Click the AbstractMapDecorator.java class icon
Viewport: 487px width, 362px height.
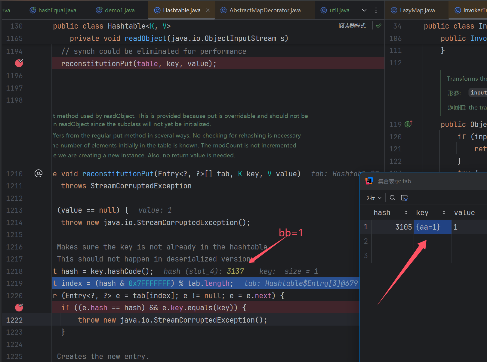(223, 10)
